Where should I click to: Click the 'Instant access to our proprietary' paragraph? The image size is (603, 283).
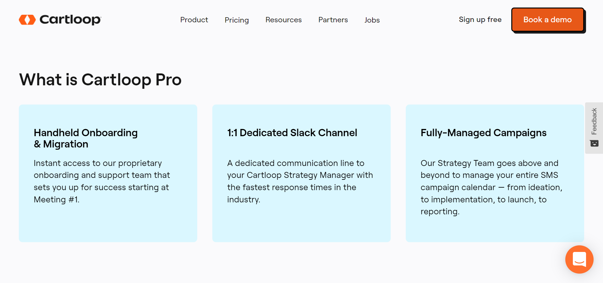tap(102, 181)
